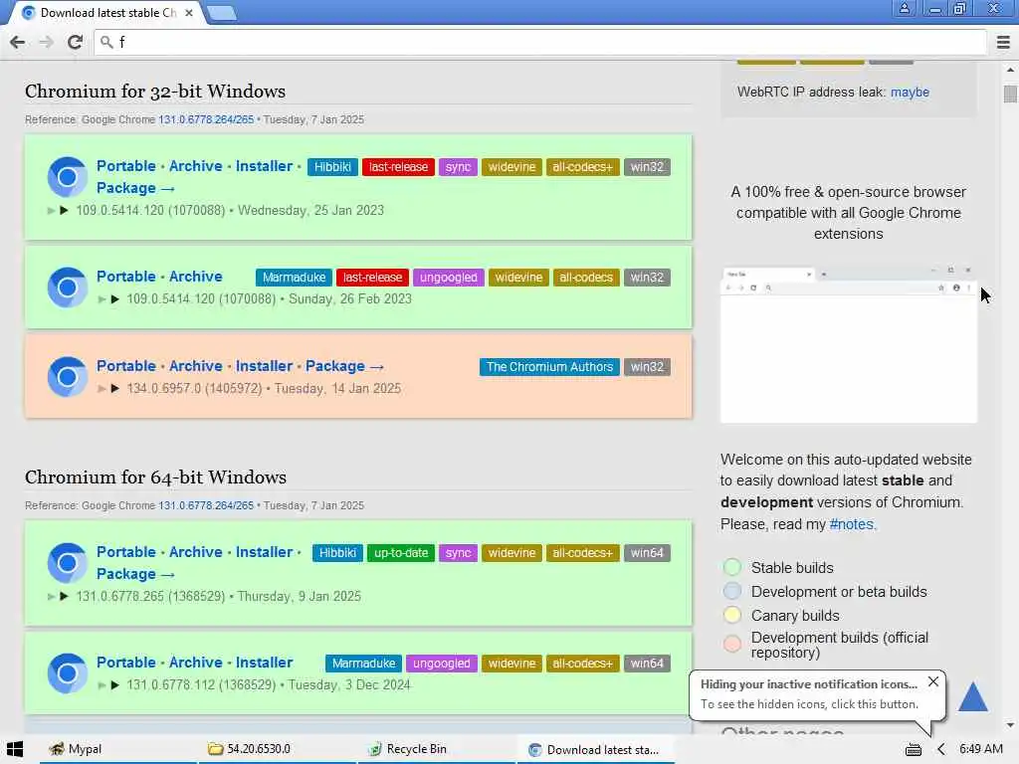The height and width of the screenshot is (764, 1019).
Task: Click the browser forward arrow
Action: (46, 42)
